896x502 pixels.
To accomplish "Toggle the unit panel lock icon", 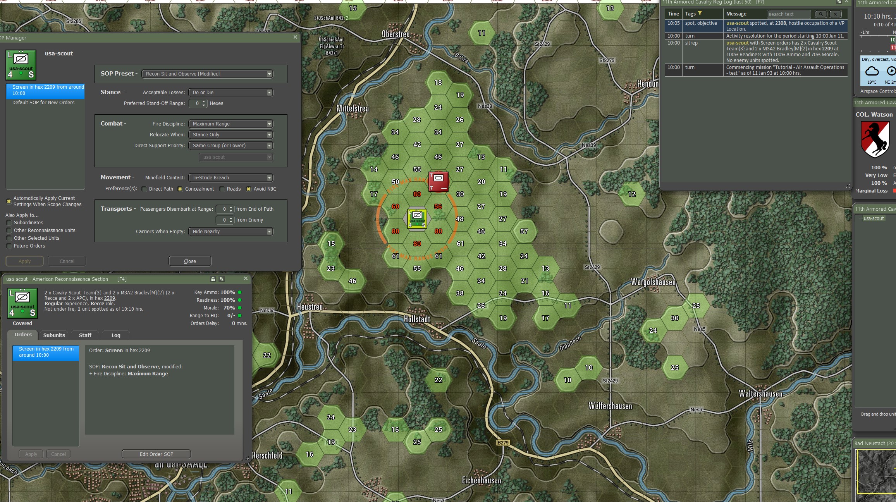I will coord(213,279).
